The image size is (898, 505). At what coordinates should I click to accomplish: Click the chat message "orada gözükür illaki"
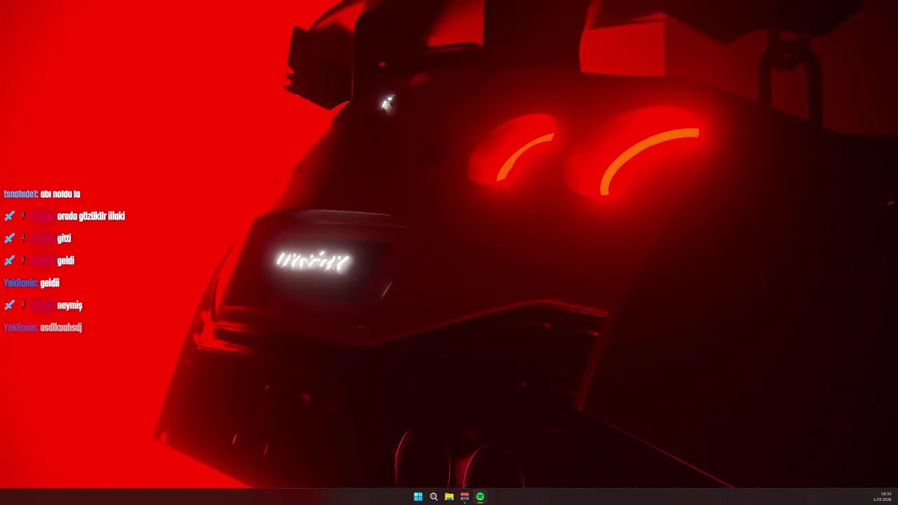[x=91, y=216]
